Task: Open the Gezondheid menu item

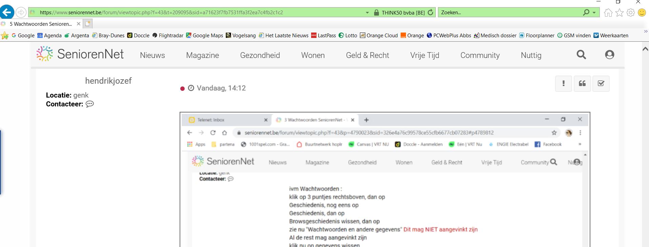Action: pos(260,55)
